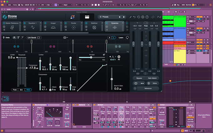
Task: Link the input gain faders icon
Action: tap(138, 74)
